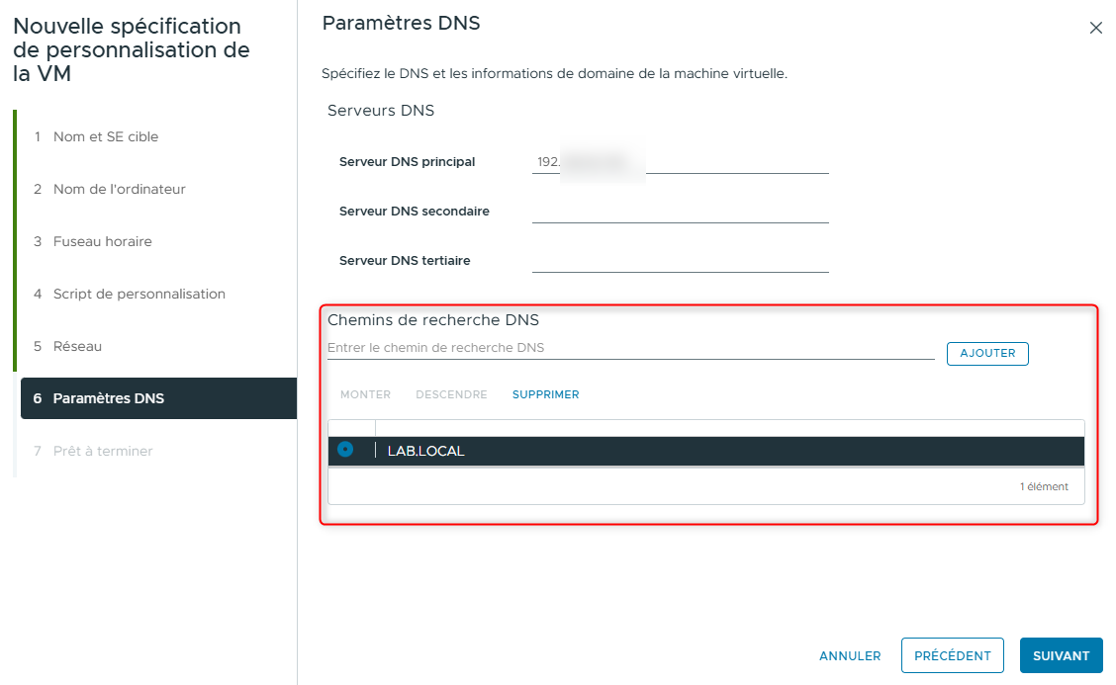The height and width of the screenshot is (685, 1116).
Task: Click MONTER above the search path list
Action: point(365,393)
